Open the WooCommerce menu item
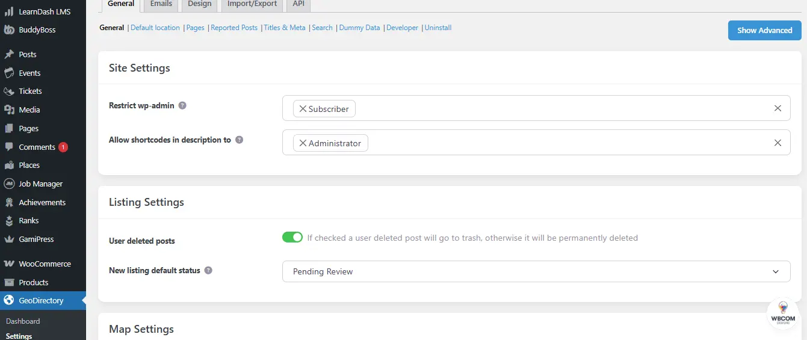Image resolution: width=807 pixels, height=340 pixels. pos(43,264)
